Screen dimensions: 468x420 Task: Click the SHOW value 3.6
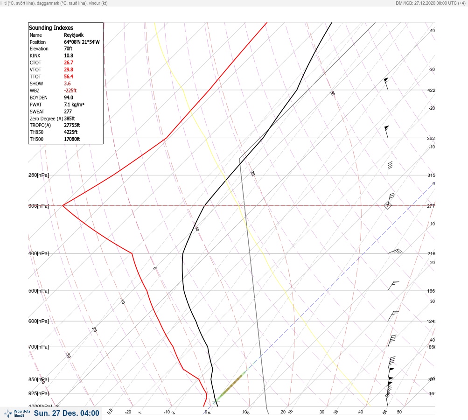(67, 84)
